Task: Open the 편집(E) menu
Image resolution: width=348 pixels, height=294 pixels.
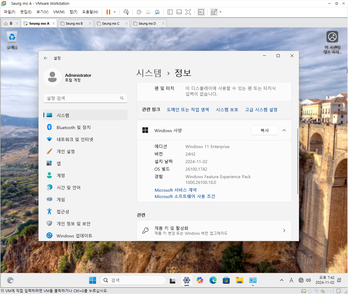Action: [x=26, y=12]
